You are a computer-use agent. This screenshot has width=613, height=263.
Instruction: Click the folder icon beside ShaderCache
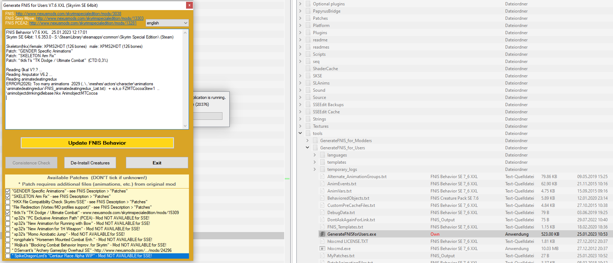[308, 69]
